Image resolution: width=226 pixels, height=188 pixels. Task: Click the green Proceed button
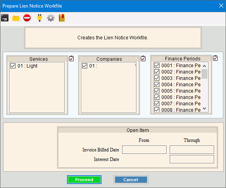click(84, 180)
